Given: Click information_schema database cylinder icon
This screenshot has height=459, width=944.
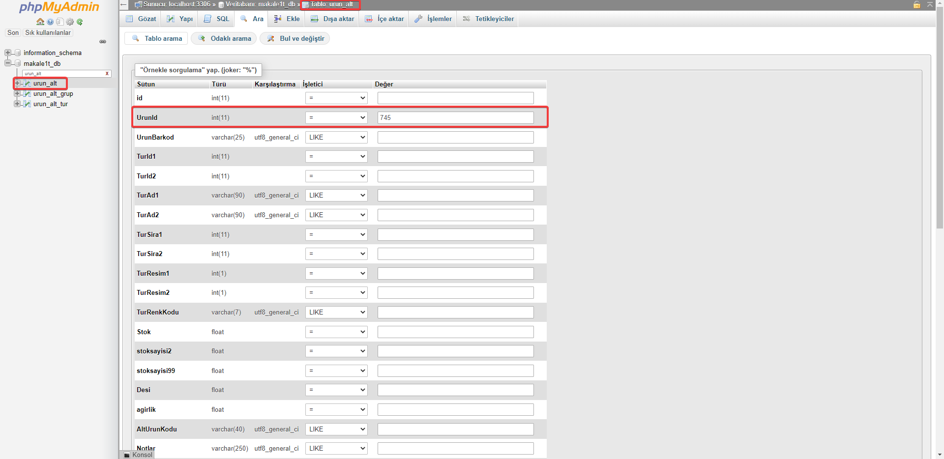Looking at the screenshot, I should point(18,53).
